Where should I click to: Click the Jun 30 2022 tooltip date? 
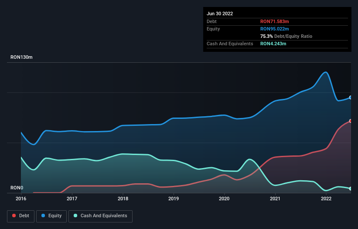pos(220,13)
